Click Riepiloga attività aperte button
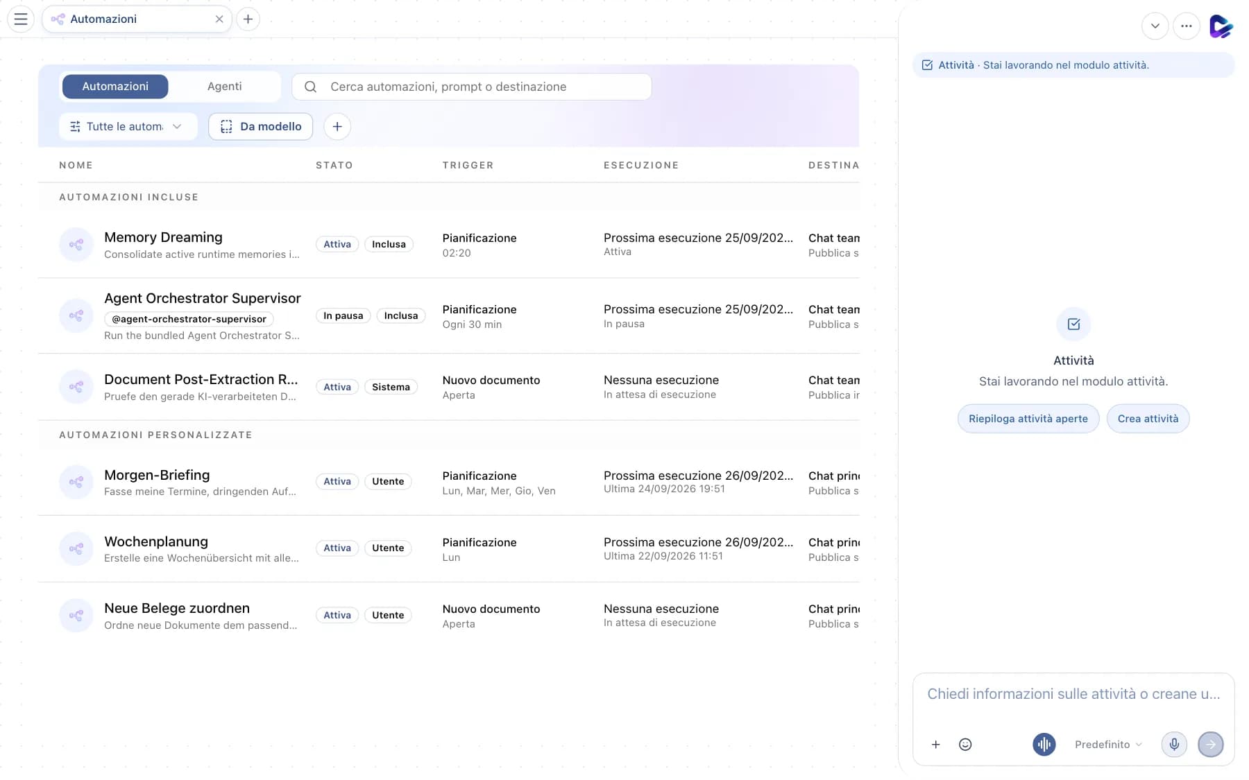Screen dimensions: 1249x780 (x=1028, y=419)
